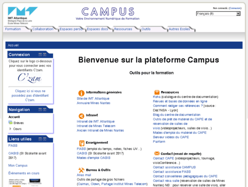Viewport: 248px width, 187px height.
Task: Open PASS link under Enseignement
Action: pos(81,149)
